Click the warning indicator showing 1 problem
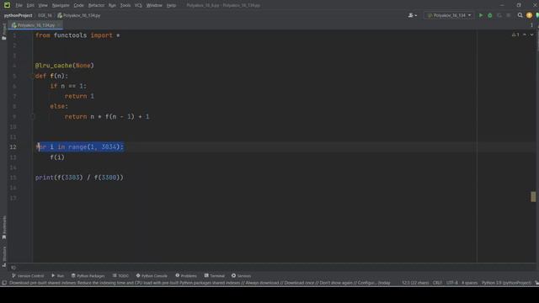Viewport: 539px width, 303px height. 515,35
